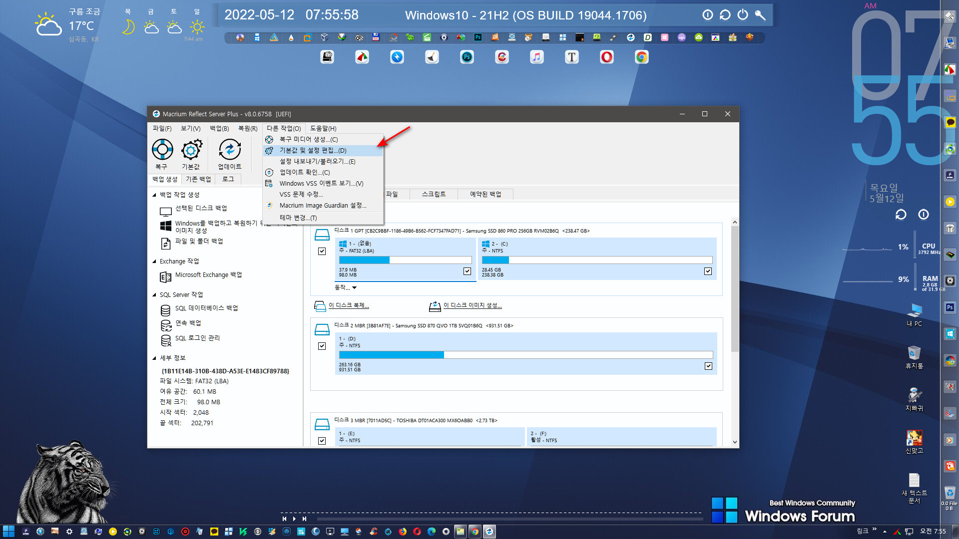Image resolution: width=959 pixels, height=539 pixels.
Task: Choose 기본값 및 설정 편집 menu item
Action: point(323,150)
